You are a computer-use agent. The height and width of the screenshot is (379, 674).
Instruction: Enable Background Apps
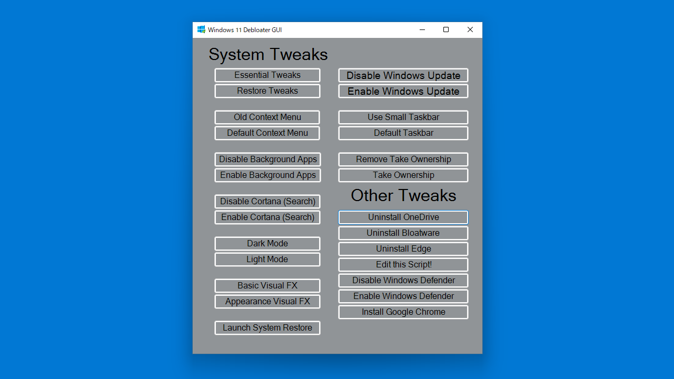pyautogui.click(x=267, y=175)
